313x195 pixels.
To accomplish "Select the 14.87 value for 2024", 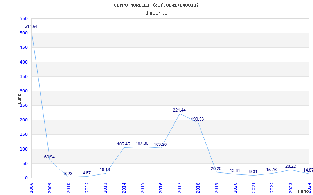I will (x=308, y=170).
